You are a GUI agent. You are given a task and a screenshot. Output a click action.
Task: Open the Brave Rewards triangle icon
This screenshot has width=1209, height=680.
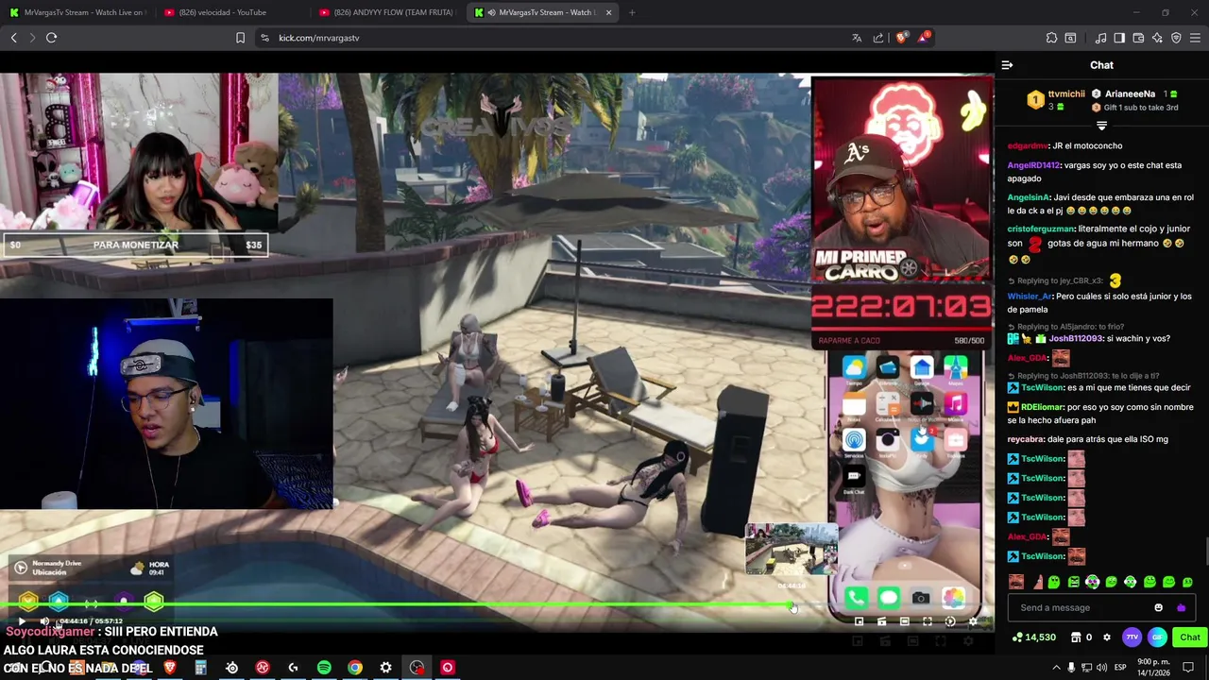(x=924, y=38)
